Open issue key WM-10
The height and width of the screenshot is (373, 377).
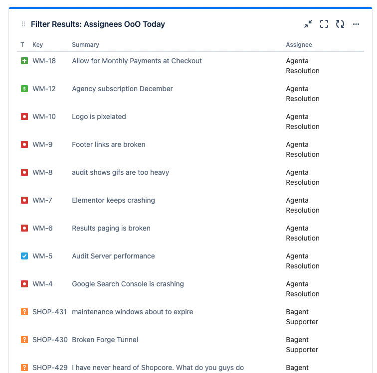(x=44, y=117)
